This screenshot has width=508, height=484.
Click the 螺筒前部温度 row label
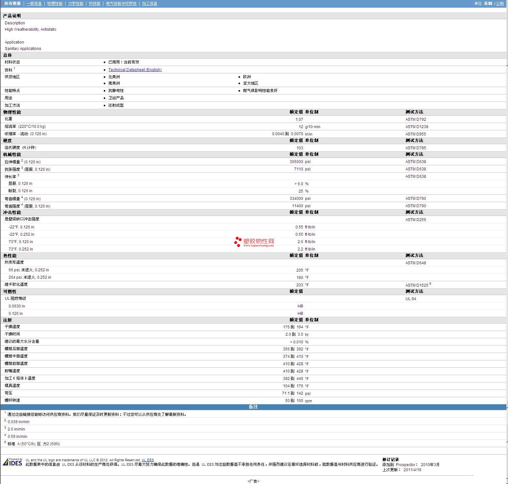(x=16, y=364)
